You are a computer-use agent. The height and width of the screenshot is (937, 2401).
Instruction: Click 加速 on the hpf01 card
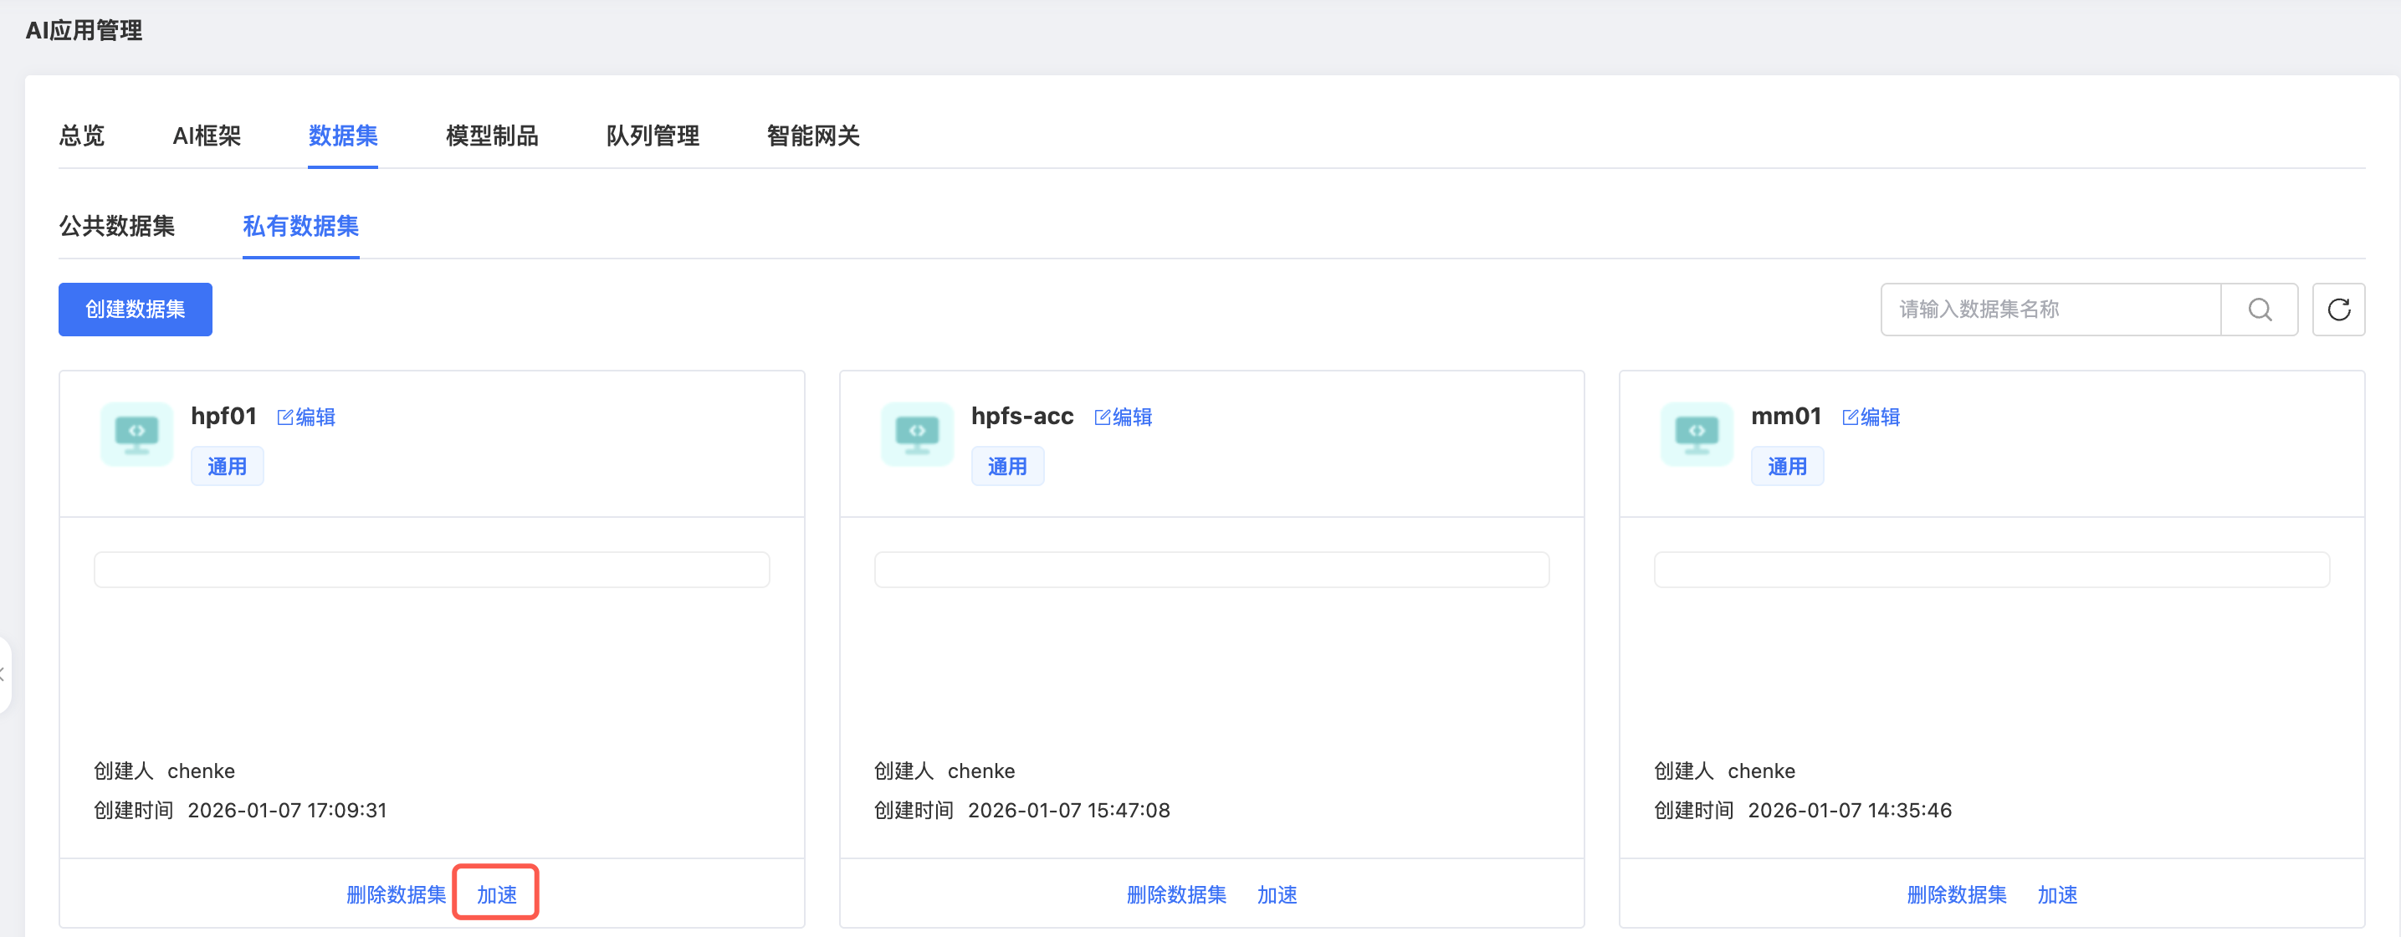[x=497, y=895]
